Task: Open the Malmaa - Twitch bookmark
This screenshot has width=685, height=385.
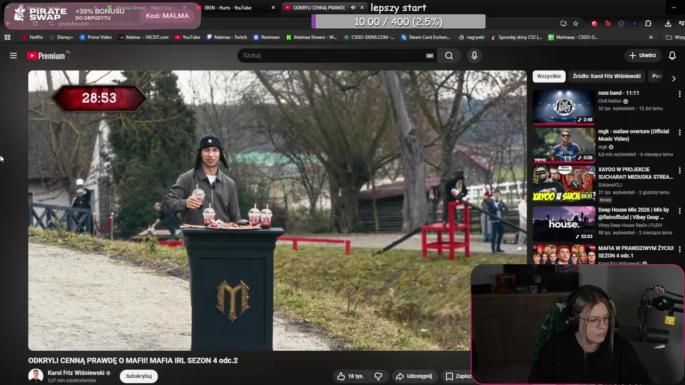Action: point(226,37)
